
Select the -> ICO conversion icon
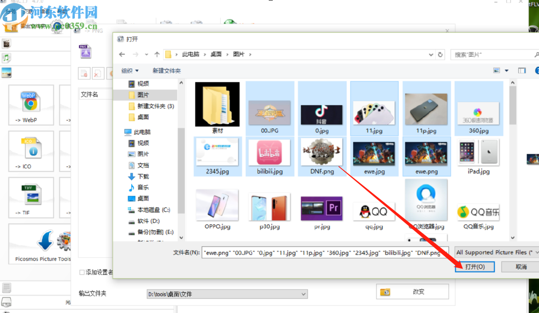click(31, 151)
